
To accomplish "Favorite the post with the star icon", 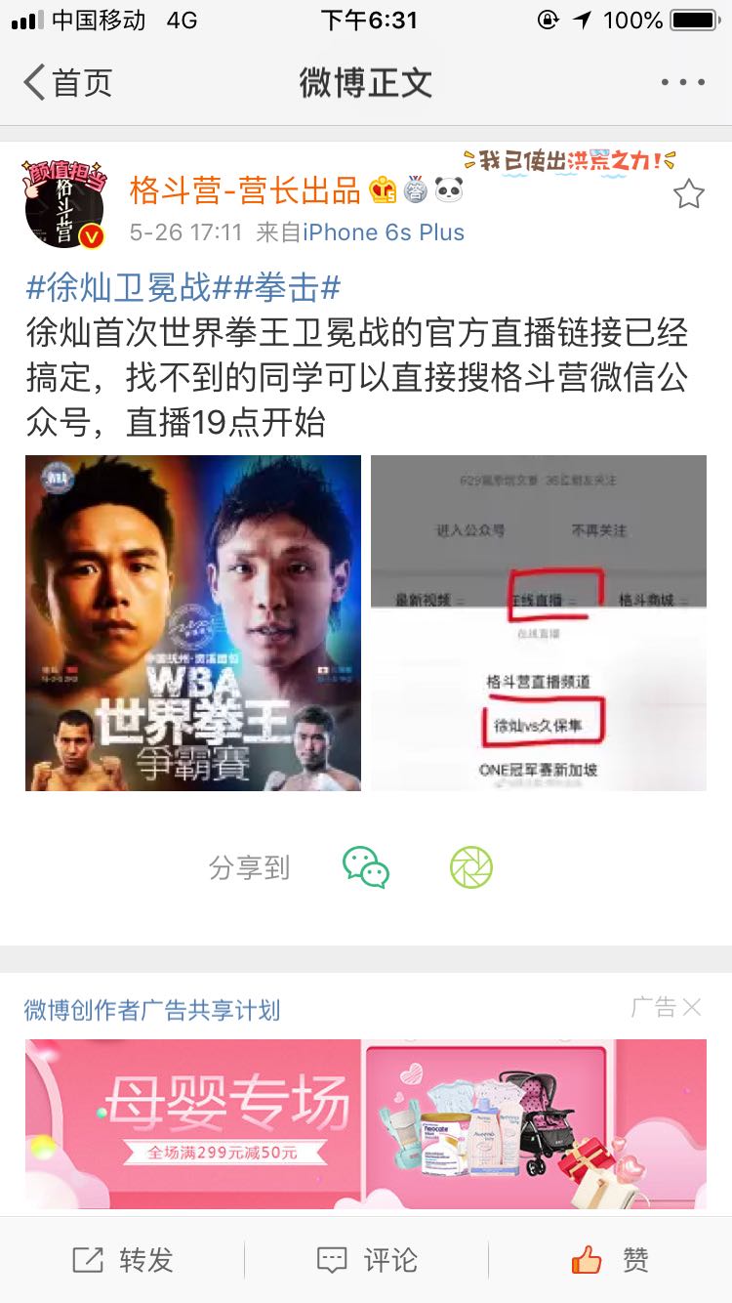I will coord(689,194).
